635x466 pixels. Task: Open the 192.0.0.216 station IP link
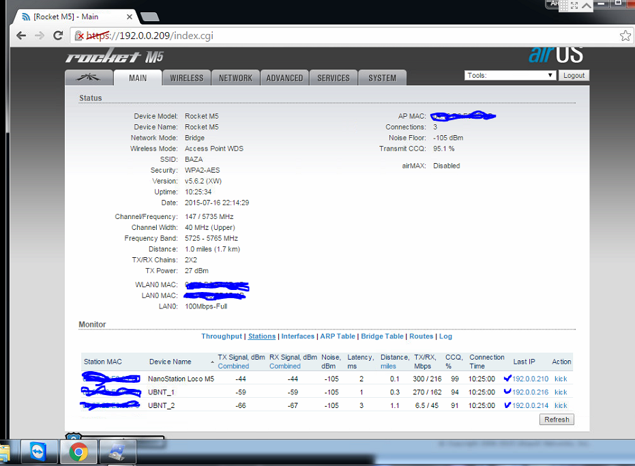(531, 392)
